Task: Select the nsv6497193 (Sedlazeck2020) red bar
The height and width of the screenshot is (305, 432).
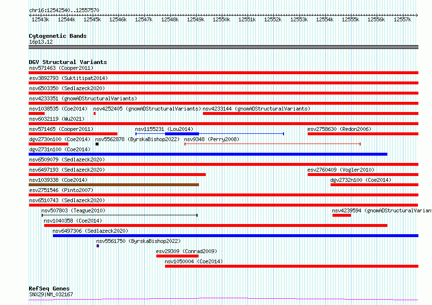Action: pyautogui.click(x=117, y=175)
